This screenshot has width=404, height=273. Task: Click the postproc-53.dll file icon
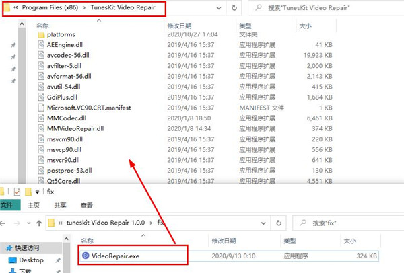pyautogui.click(x=41, y=171)
